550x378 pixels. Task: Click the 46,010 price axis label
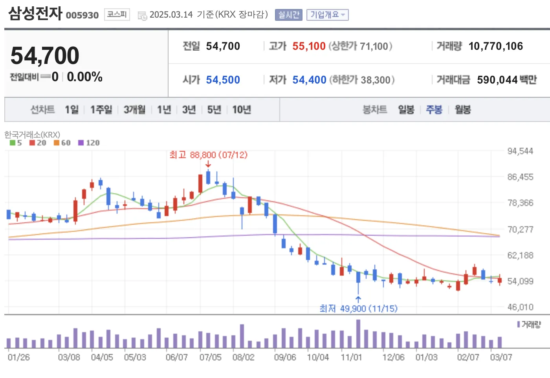[520, 307]
